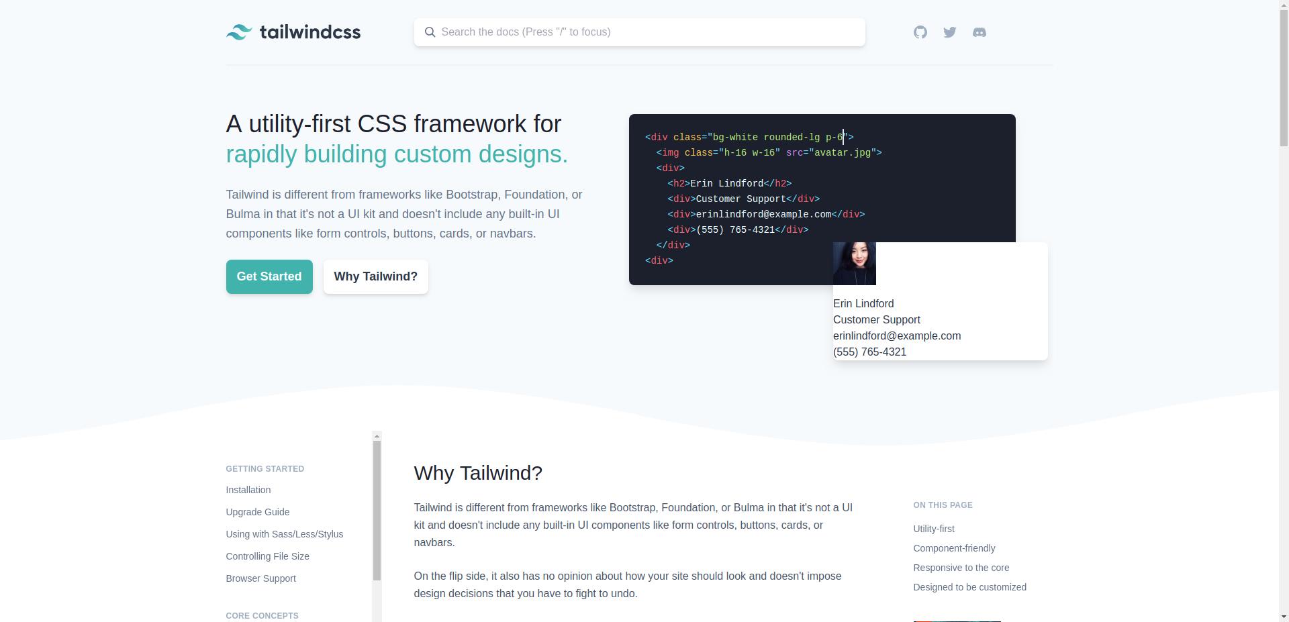Jump to Component-friendly section
Image resolution: width=1289 pixels, height=622 pixels.
point(954,548)
